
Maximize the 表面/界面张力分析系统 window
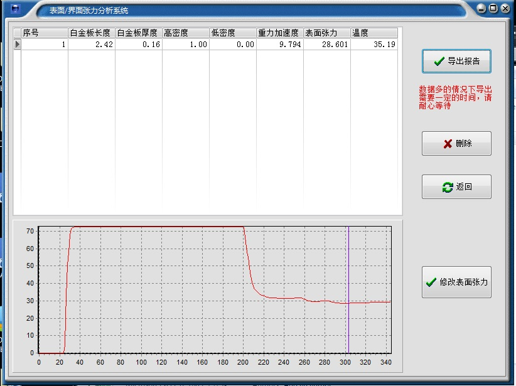coord(493,9)
